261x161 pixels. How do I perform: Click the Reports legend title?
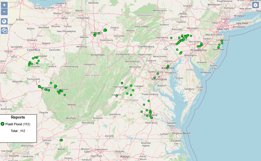pyautogui.click(x=18, y=117)
